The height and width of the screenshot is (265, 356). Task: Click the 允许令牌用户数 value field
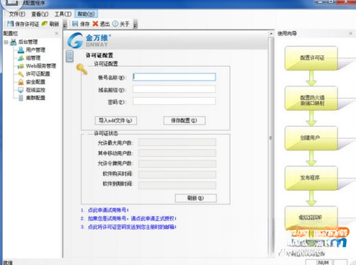[x=177, y=163]
